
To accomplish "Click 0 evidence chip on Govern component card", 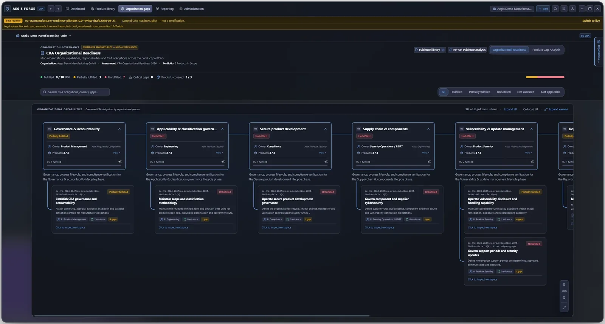I will pyautogui.click(x=414, y=219).
